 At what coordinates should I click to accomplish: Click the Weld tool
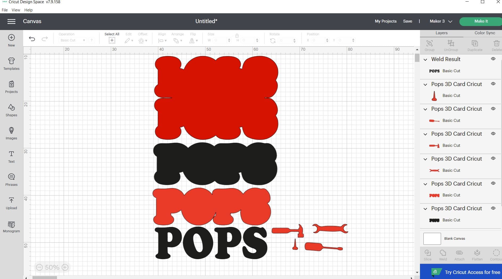pyautogui.click(x=443, y=255)
